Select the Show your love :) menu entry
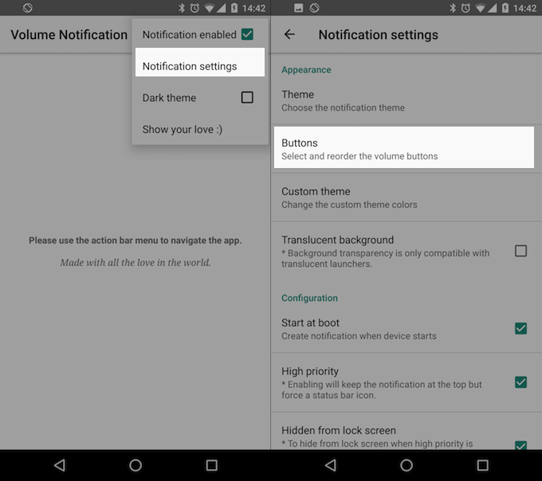The width and height of the screenshot is (542, 481). [x=183, y=129]
